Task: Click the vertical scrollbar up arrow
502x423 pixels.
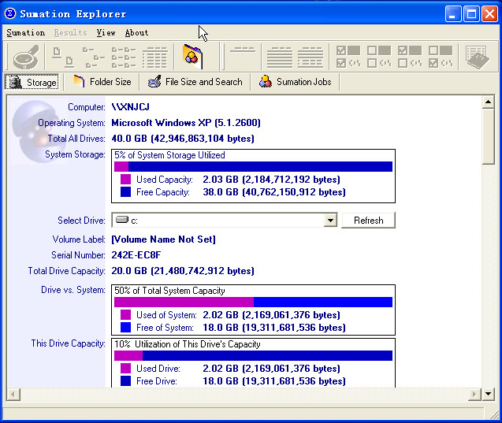Action: click(489, 102)
